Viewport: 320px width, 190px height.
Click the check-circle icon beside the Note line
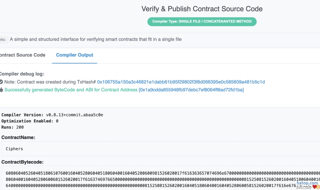[1, 82]
